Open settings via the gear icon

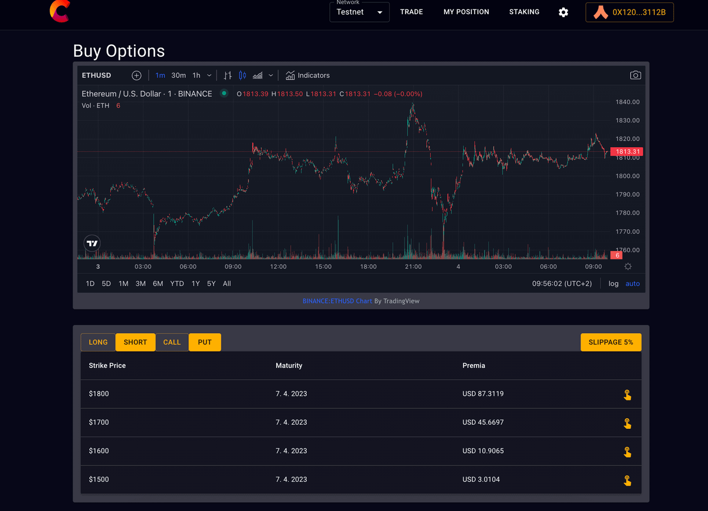coord(563,12)
